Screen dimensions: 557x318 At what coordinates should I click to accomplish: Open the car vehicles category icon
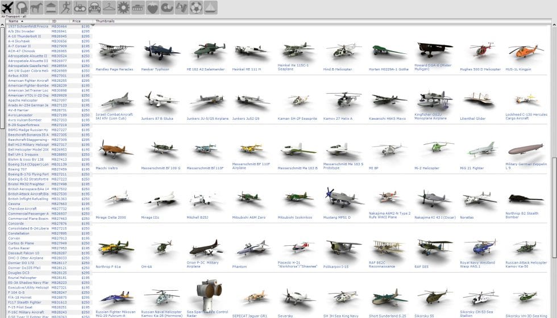pyautogui.click(x=94, y=7)
